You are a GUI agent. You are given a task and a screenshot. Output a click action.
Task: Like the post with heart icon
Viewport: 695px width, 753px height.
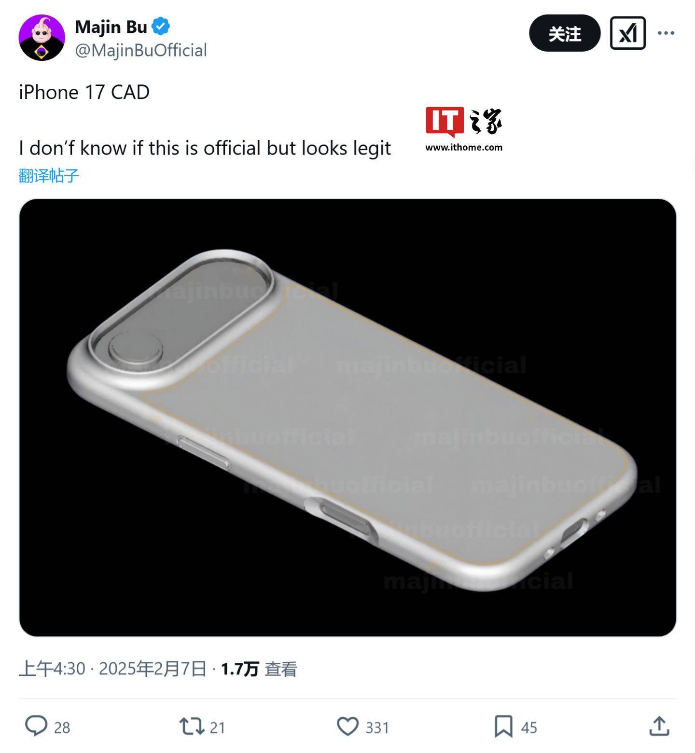[347, 726]
